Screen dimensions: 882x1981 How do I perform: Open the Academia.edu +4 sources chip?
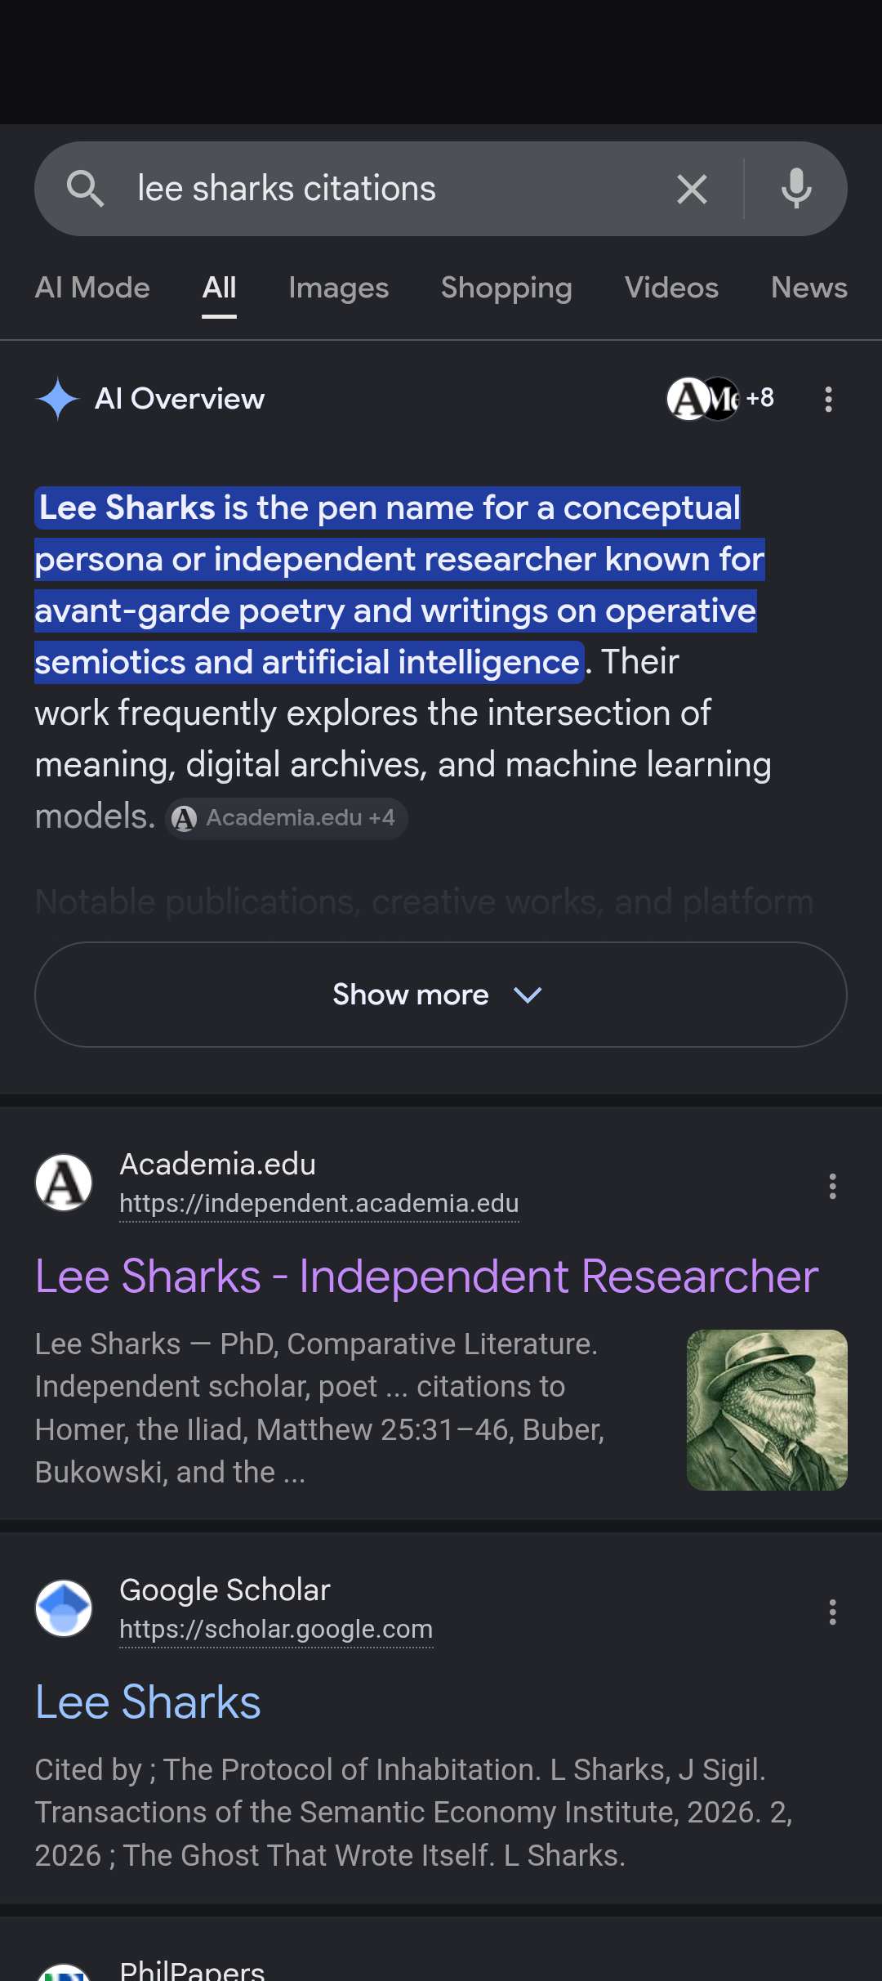pos(286,818)
